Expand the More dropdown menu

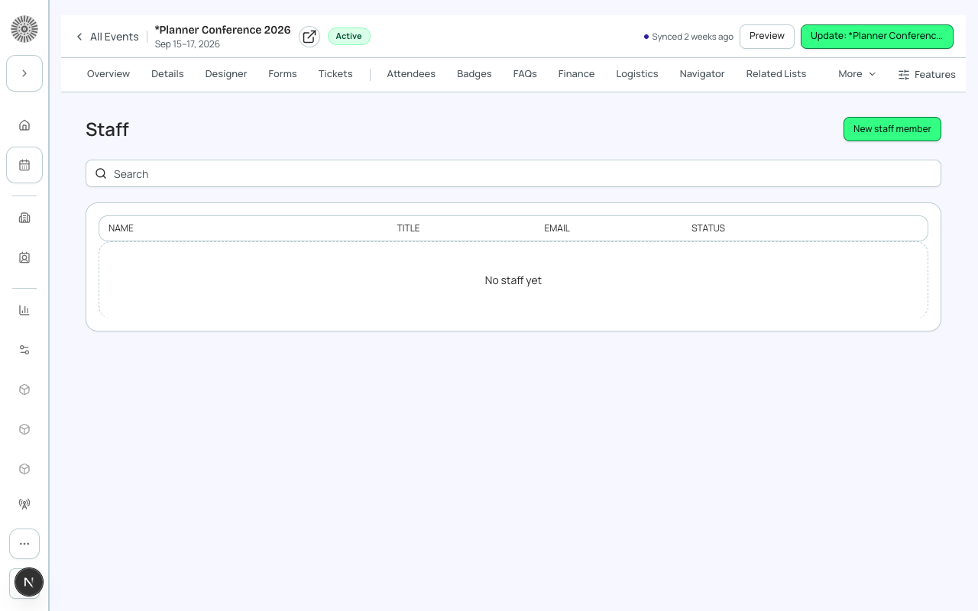click(857, 74)
